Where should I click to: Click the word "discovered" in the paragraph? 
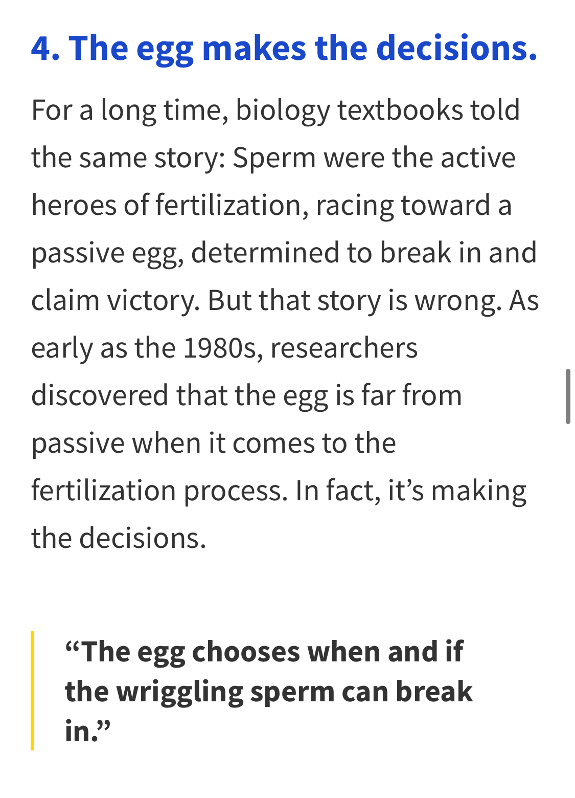(99, 395)
